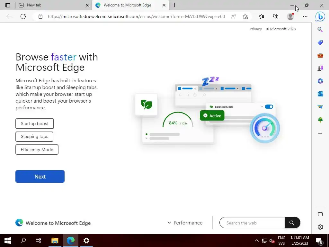Open the Collections icon

(x=276, y=16)
